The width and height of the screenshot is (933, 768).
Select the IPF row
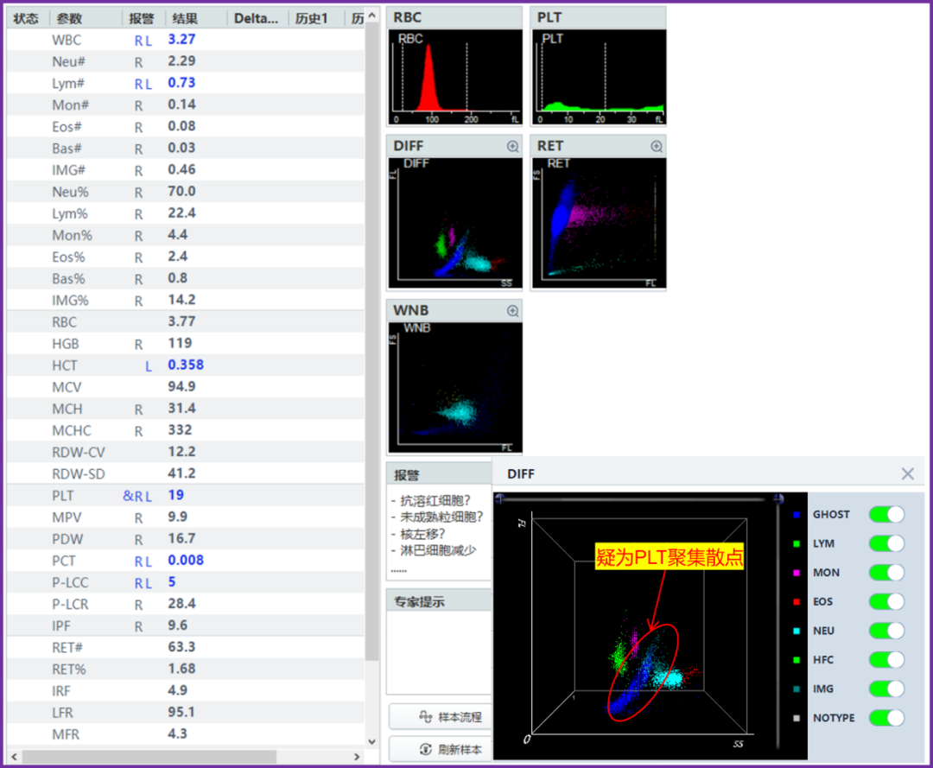pos(186,625)
